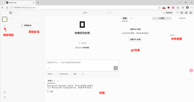Reload the browser page
Image resolution: width=194 pixels, height=102 pixels.
7,8
